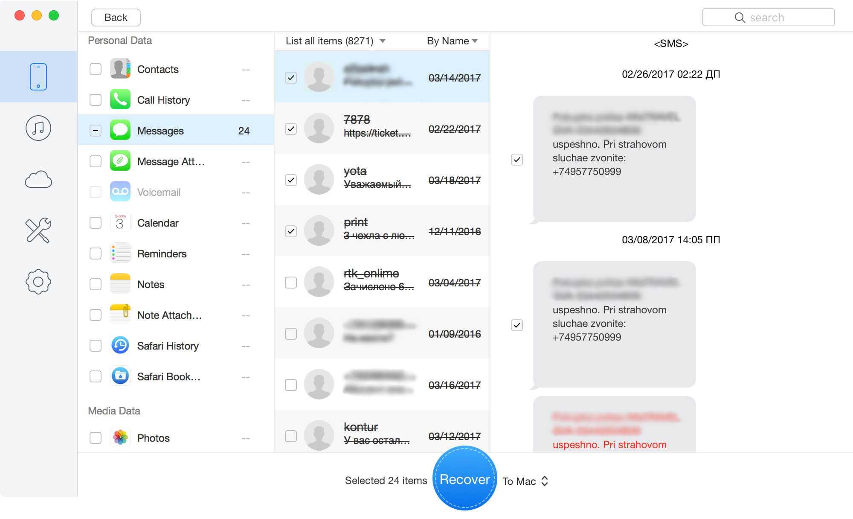Click the Recover button
The height and width of the screenshot is (519, 853).
click(x=464, y=480)
